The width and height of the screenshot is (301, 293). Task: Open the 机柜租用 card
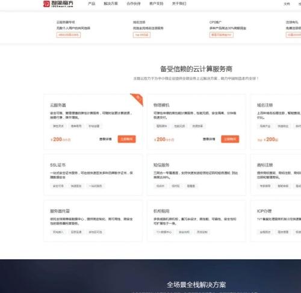coord(196,221)
